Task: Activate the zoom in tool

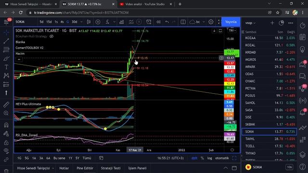Action: [x=6, y=113]
